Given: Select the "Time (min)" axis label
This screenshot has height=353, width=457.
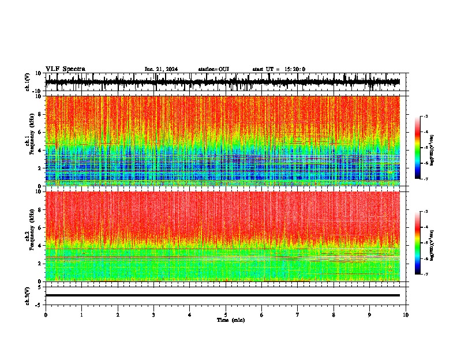Looking at the screenshot, I should coord(231,320).
